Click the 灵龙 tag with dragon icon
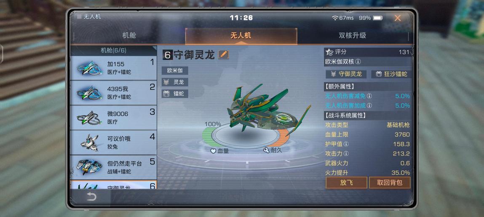Viewport: 484px width, 217px height. click(175, 82)
